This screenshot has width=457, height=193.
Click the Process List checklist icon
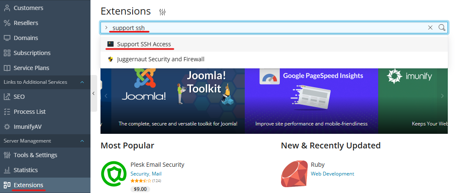point(7,112)
